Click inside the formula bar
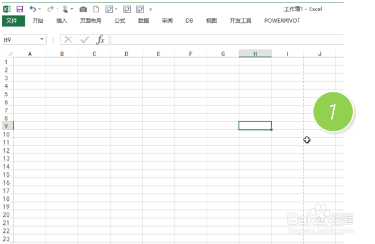375x244 pixels. 227,39
